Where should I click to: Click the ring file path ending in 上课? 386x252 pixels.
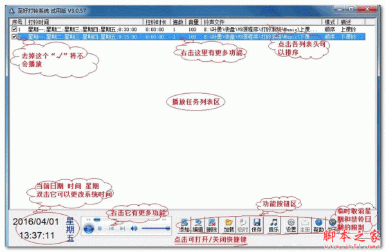point(261,30)
